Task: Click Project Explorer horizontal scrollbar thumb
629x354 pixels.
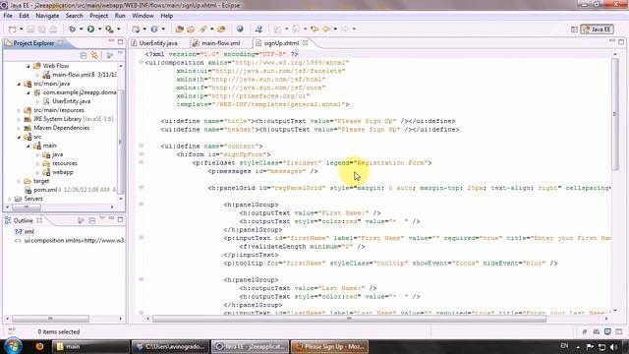Action: coord(27,207)
